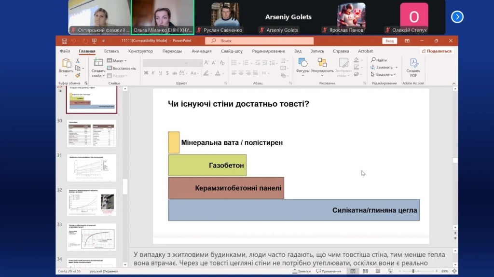Toggle italic (К) formatting
494x277 pixels.
point(153,73)
